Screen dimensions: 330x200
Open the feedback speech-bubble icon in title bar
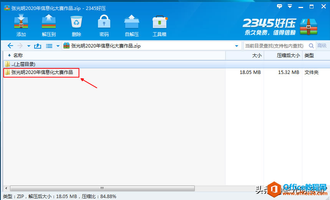pos(279,6)
